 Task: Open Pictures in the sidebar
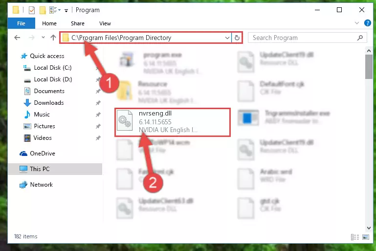[44, 126]
